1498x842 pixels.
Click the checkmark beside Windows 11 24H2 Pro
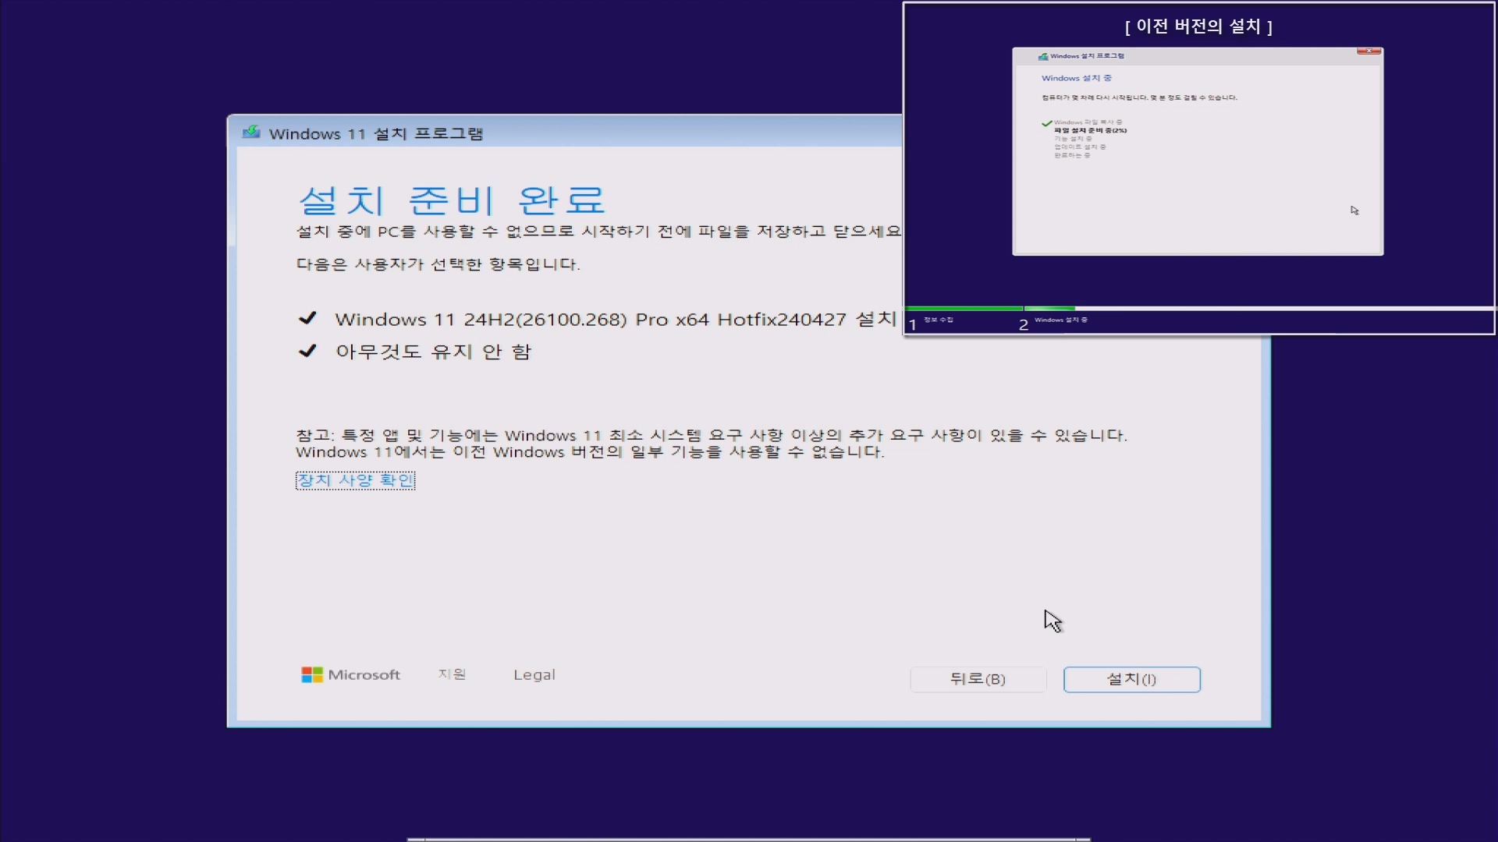307,318
